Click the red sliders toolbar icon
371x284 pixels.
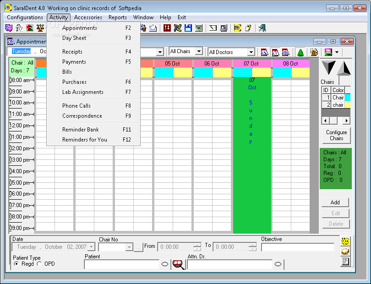tap(167, 28)
